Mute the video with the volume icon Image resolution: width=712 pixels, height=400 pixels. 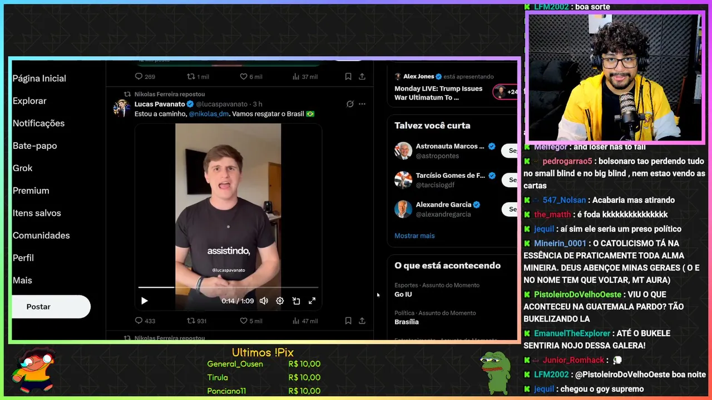(x=264, y=301)
